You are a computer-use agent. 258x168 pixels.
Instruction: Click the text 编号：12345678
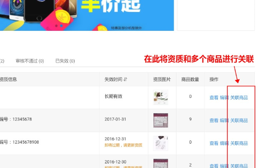pyautogui.click(x=16, y=119)
